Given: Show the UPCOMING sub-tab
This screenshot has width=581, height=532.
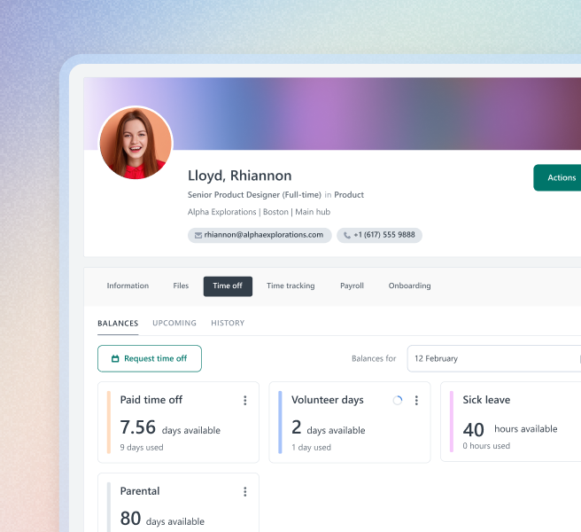Looking at the screenshot, I should (174, 323).
